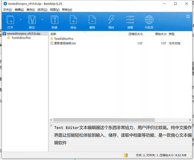
Task: Close the archive comment panel
Action: [51, 125]
